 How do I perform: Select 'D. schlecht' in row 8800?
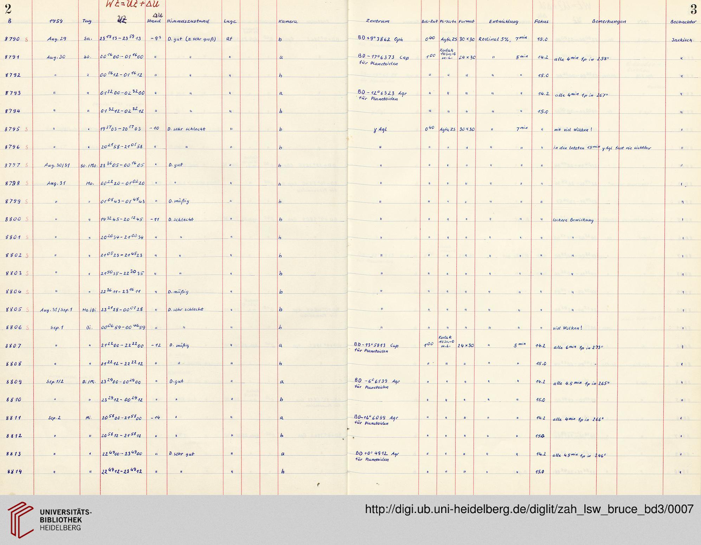tap(181, 219)
